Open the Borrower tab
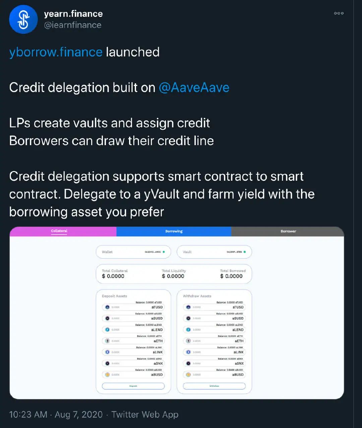 (288, 231)
